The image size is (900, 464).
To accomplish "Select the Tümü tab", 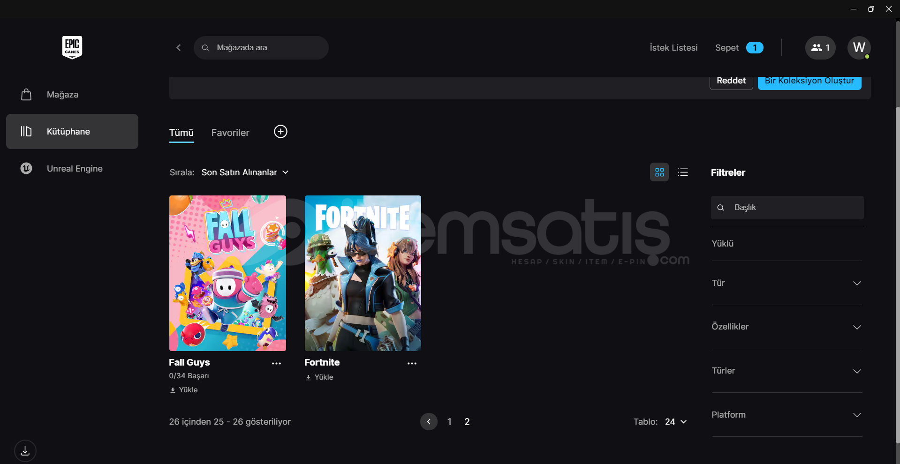I will coord(182,133).
